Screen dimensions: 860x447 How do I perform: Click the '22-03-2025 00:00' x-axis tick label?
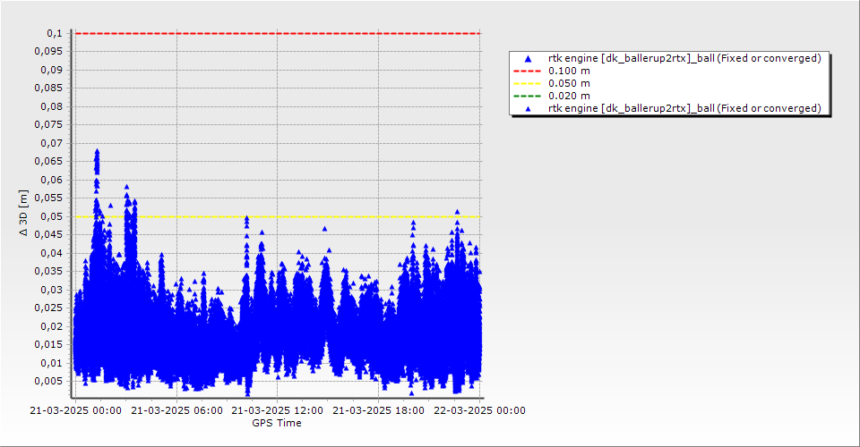tap(479, 410)
